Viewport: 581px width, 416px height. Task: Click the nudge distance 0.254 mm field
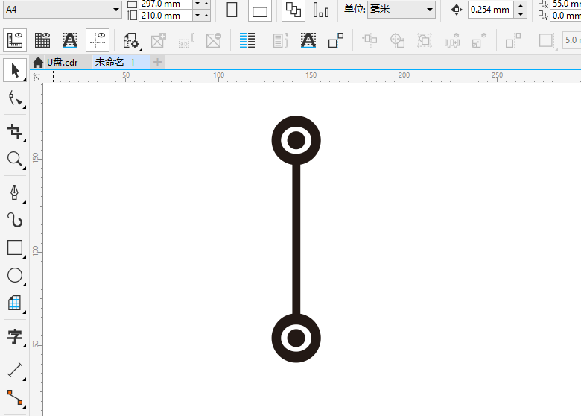pos(492,10)
